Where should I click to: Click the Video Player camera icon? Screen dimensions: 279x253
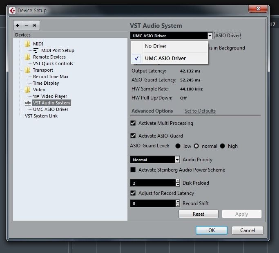(x=36, y=96)
